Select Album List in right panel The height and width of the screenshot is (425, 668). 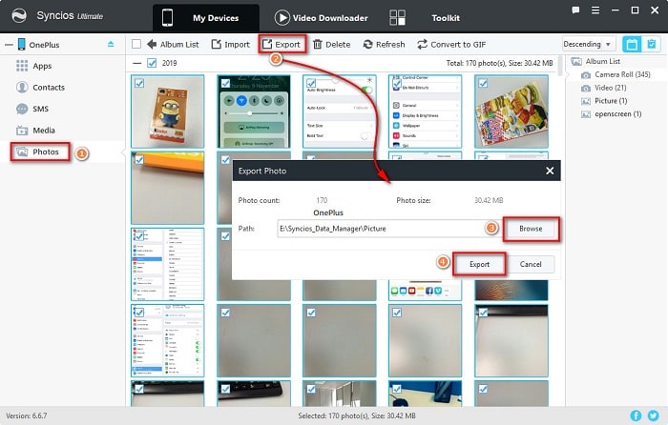[602, 61]
